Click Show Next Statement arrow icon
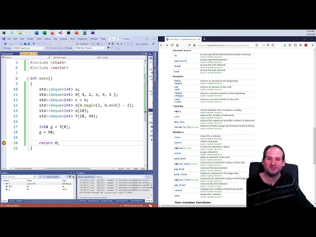Viewport: 316px width, 237px height. [x=118, y=44]
